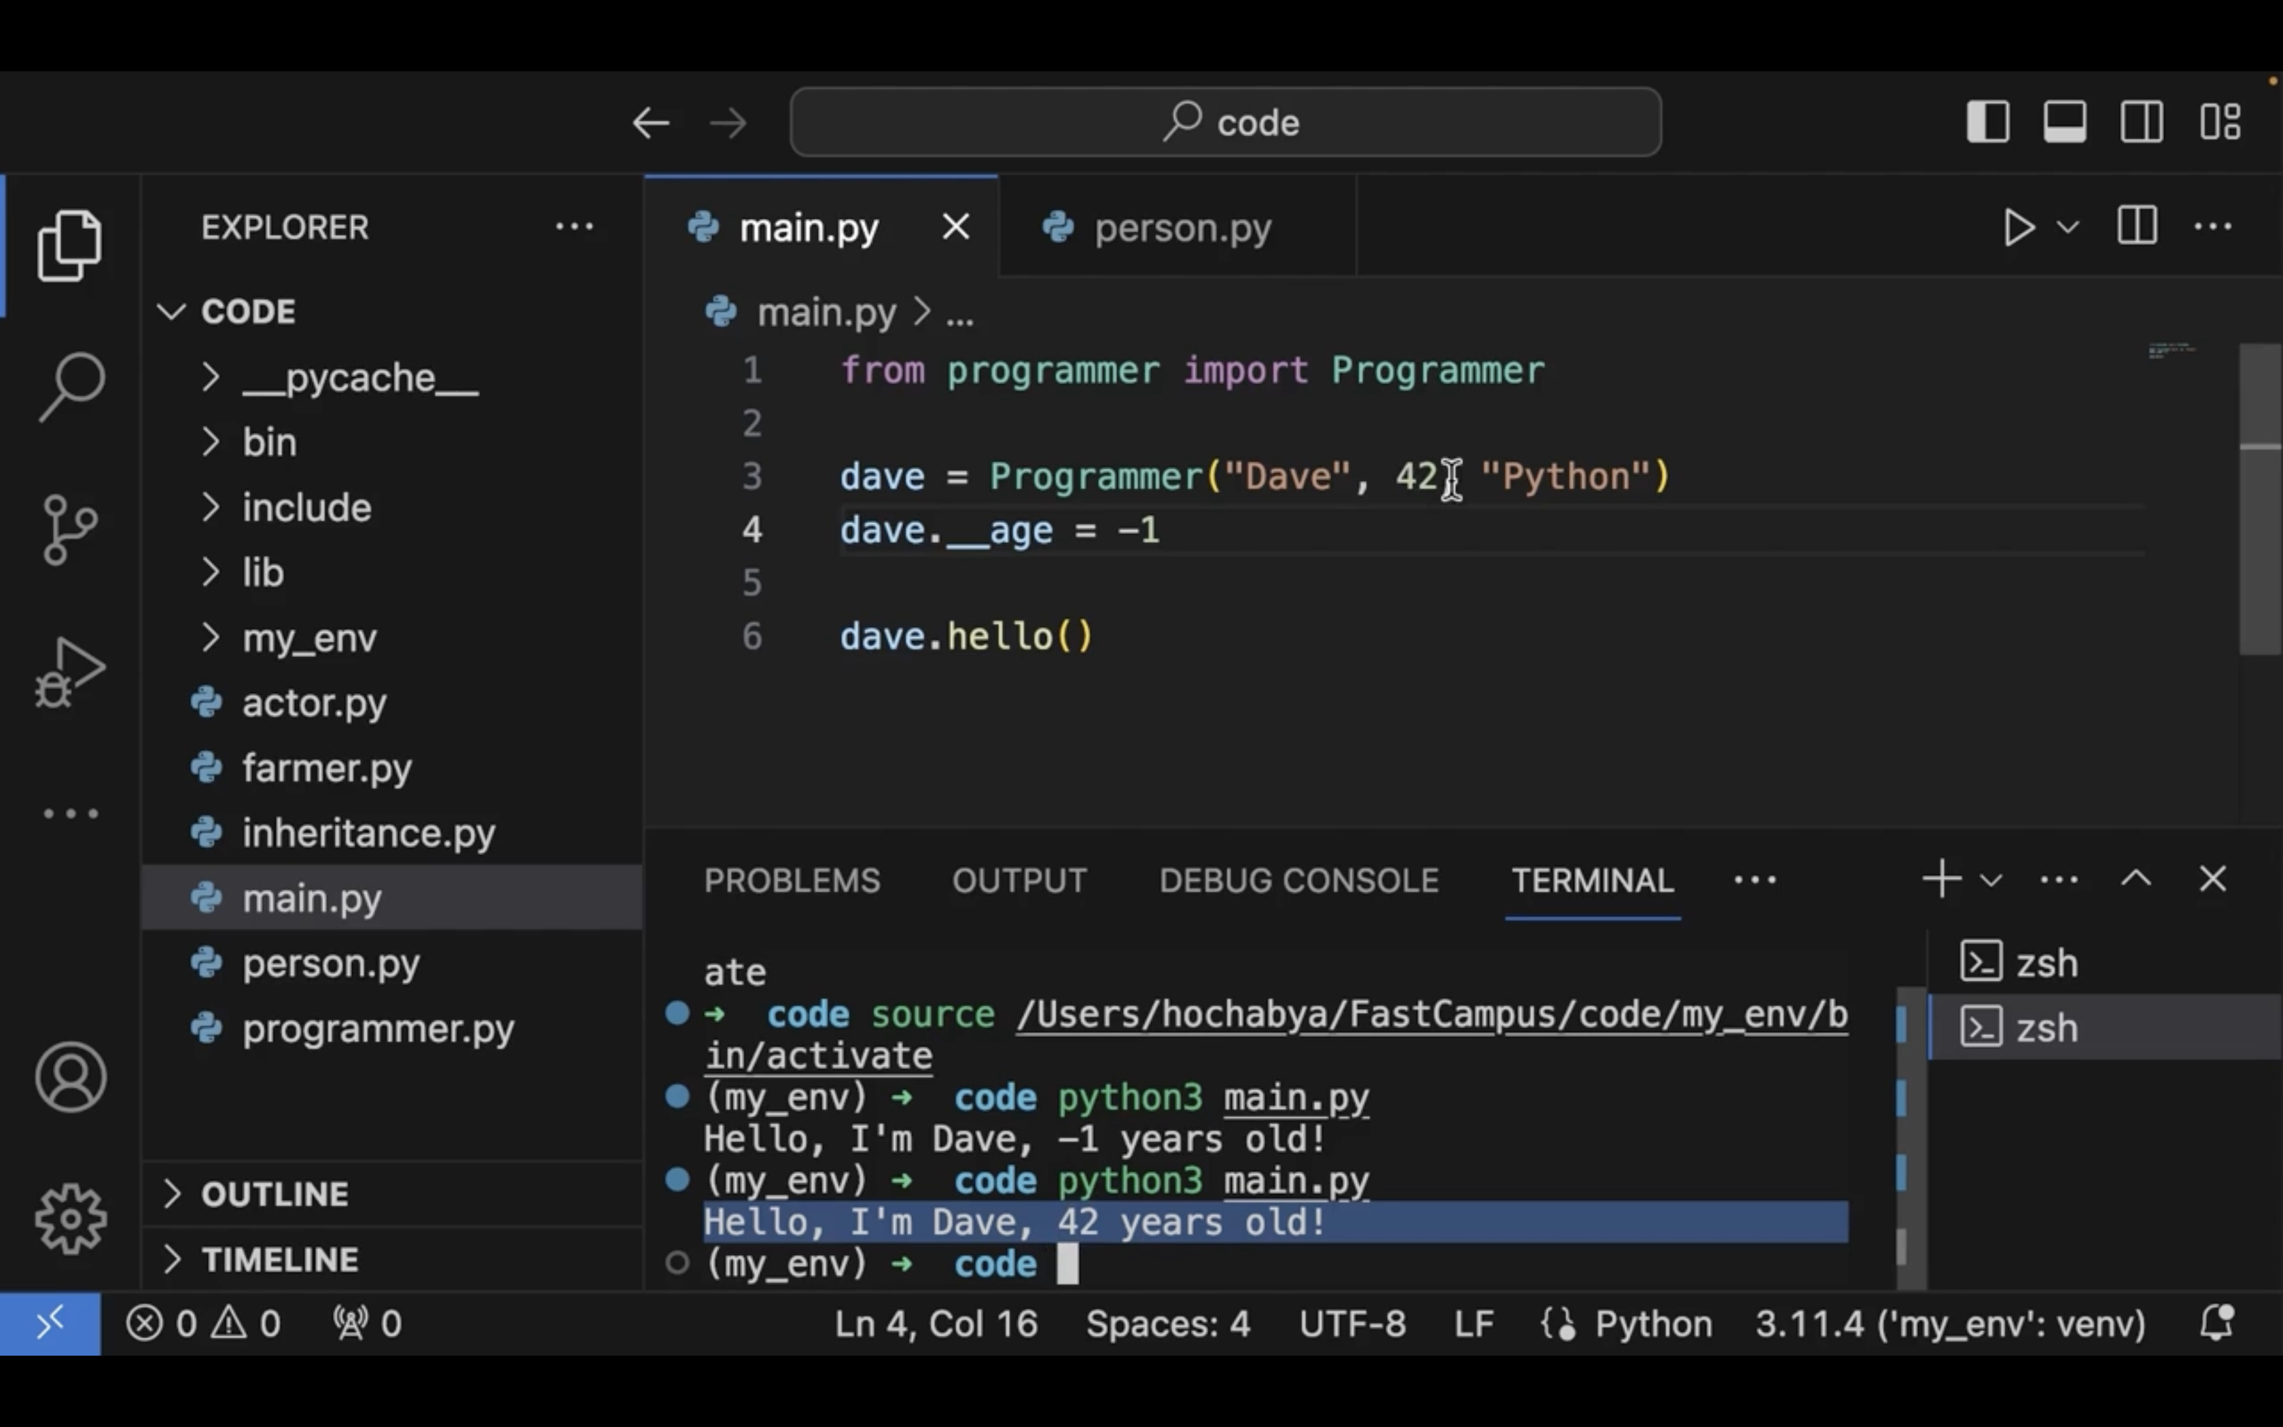The image size is (2283, 1427).
Task: Open the Manage gear menu
Action: point(71,1218)
